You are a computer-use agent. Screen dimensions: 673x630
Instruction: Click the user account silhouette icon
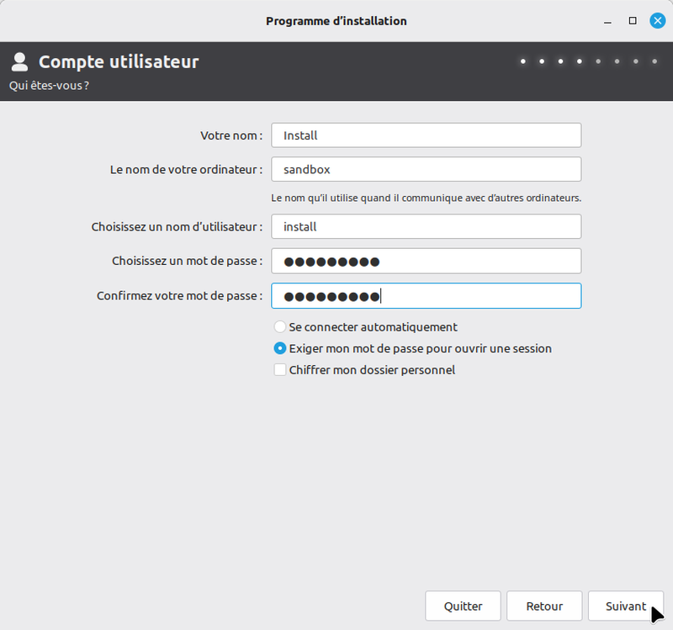[20, 61]
